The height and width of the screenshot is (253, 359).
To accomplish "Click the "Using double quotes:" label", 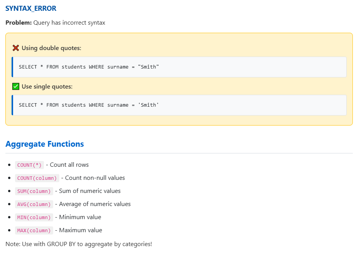I will 51,48.
